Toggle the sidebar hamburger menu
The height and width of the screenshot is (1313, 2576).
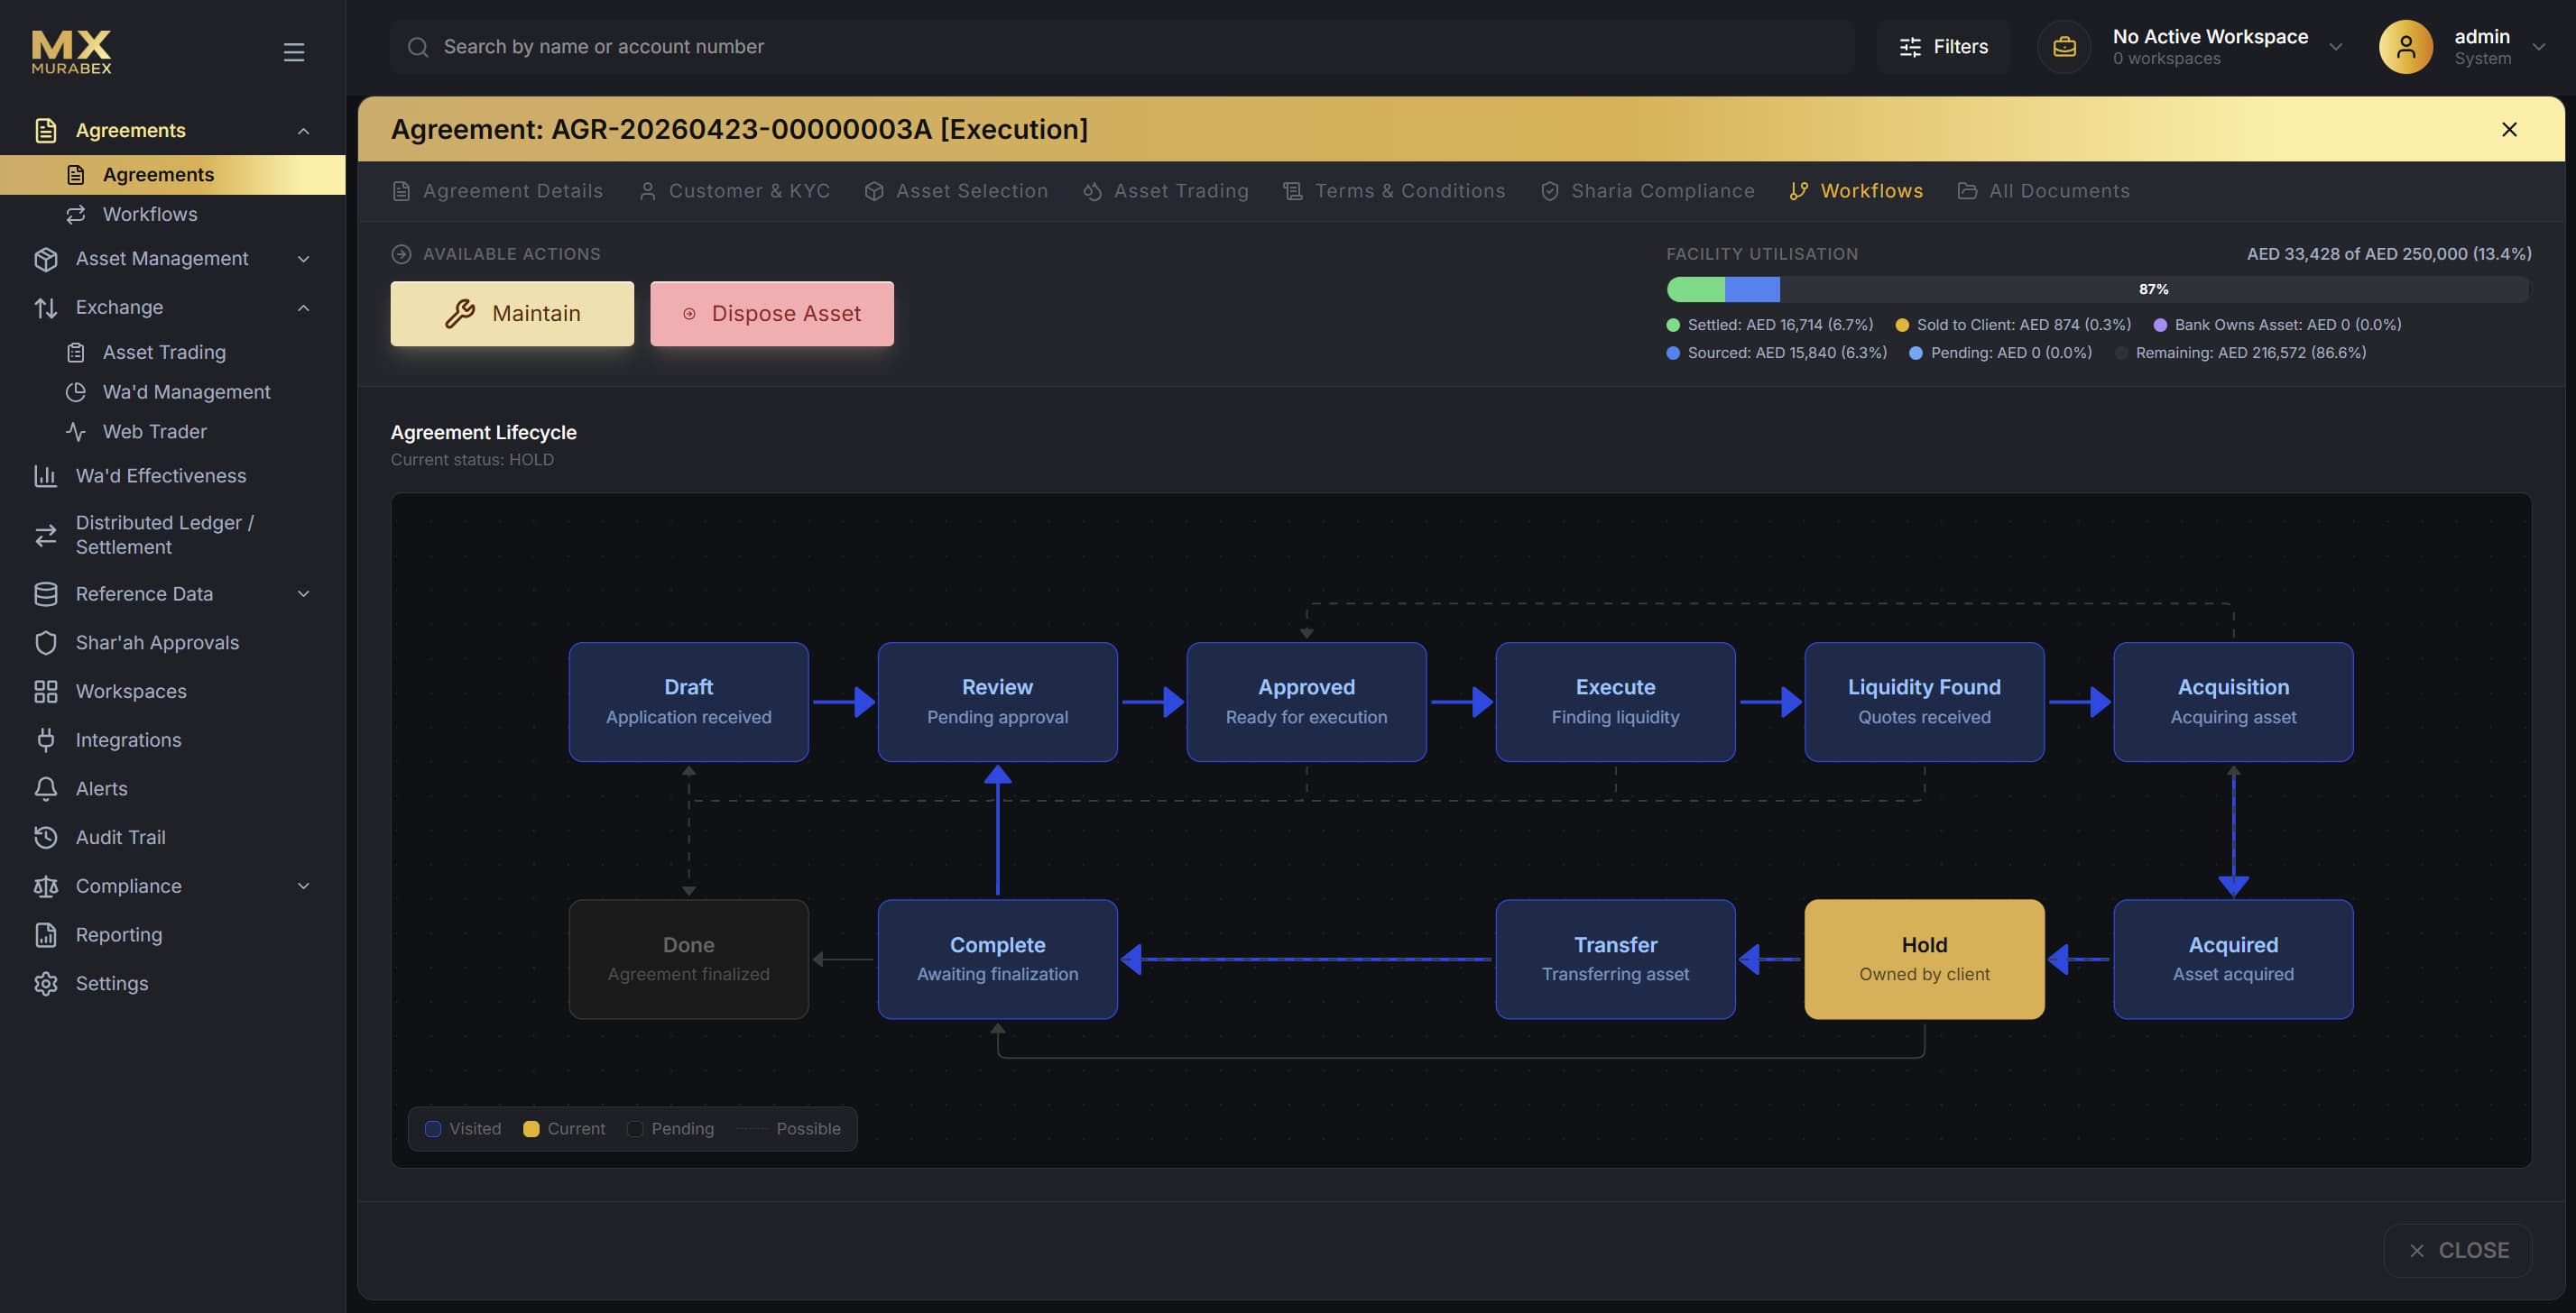point(293,52)
